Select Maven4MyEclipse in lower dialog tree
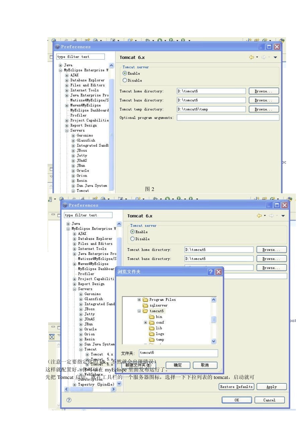This screenshot has width=299, height=423. click(x=93, y=264)
